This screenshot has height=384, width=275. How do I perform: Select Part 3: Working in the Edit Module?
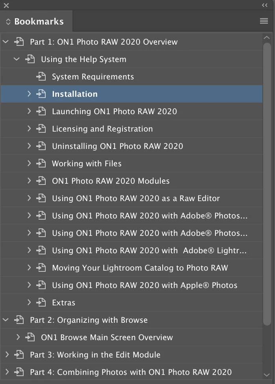click(95, 355)
